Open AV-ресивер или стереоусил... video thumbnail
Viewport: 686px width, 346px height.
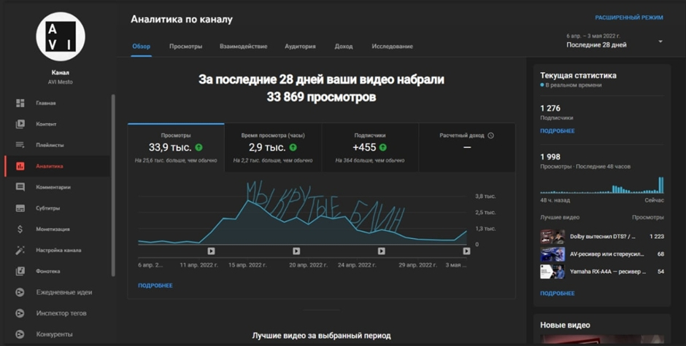(552, 253)
